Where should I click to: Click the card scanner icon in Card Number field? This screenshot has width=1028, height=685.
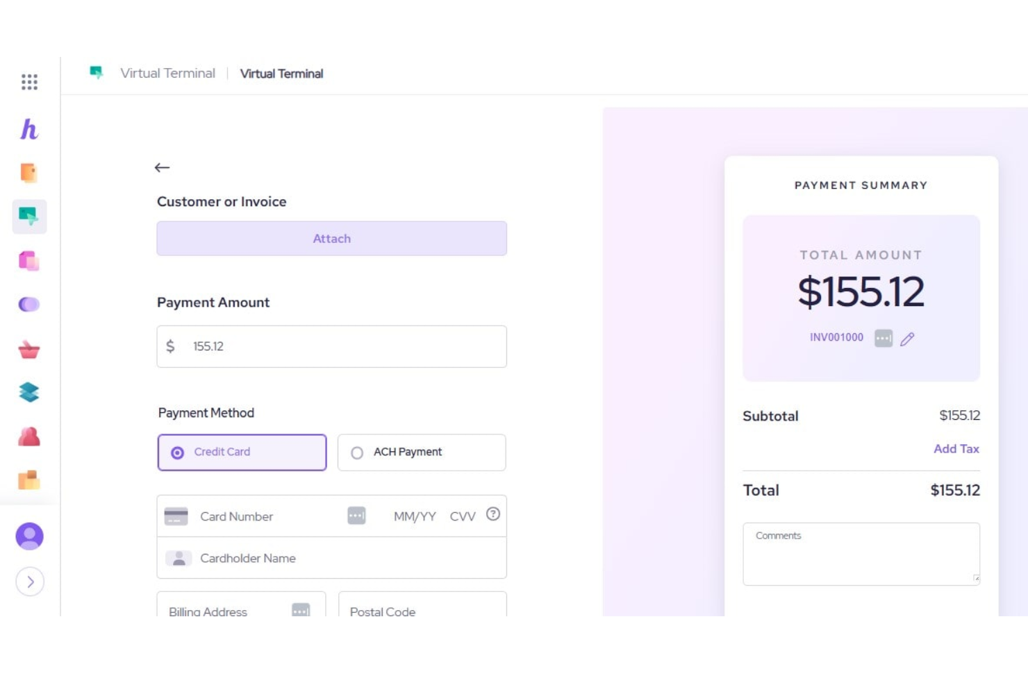point(356,516)
